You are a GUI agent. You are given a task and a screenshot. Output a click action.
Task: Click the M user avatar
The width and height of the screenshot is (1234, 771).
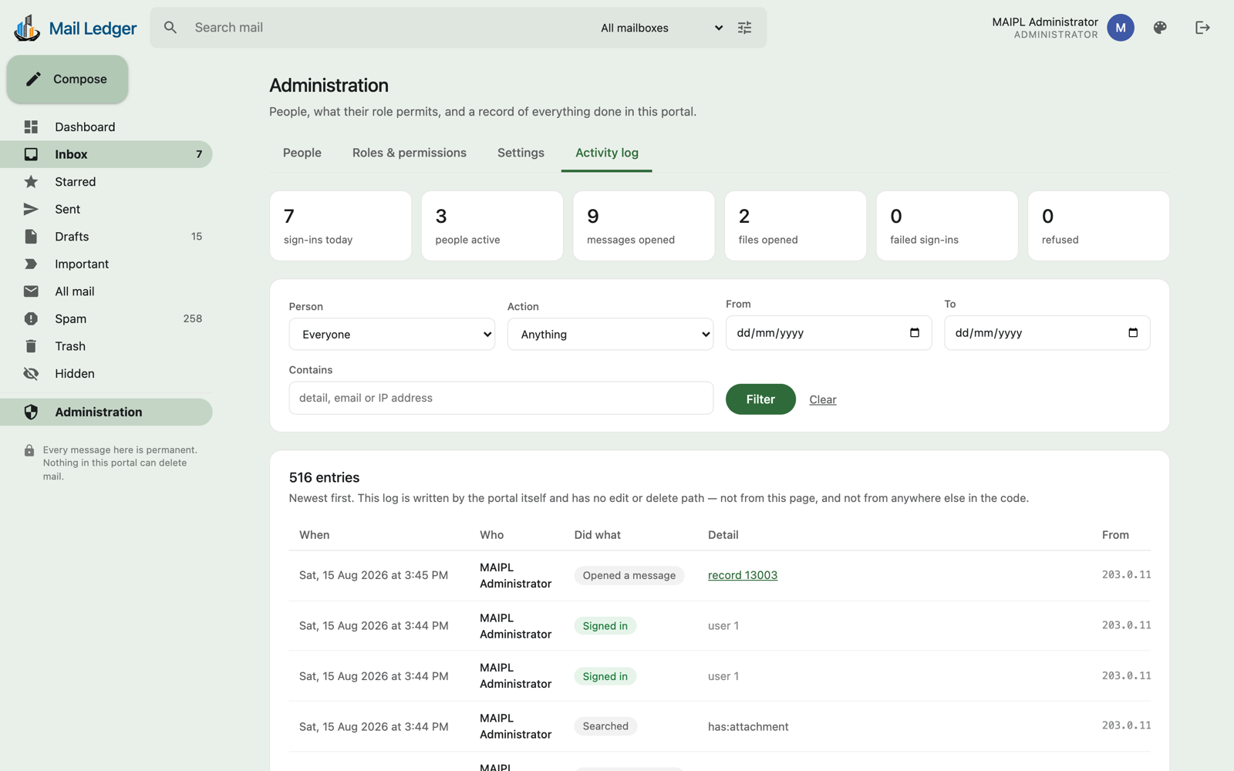pyautogui.click(x=1121, y=28)
